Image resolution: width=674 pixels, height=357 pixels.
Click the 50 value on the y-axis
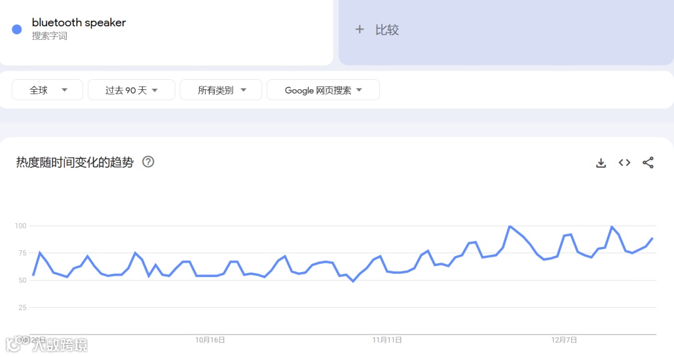click(x=22, y=280)
